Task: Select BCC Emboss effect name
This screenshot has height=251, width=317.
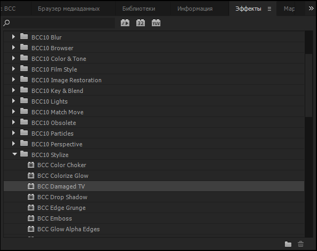Action: [55, 218]
